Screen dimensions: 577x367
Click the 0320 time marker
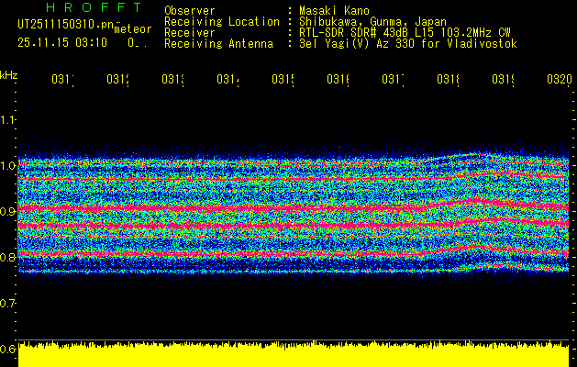tap(559, 80)
